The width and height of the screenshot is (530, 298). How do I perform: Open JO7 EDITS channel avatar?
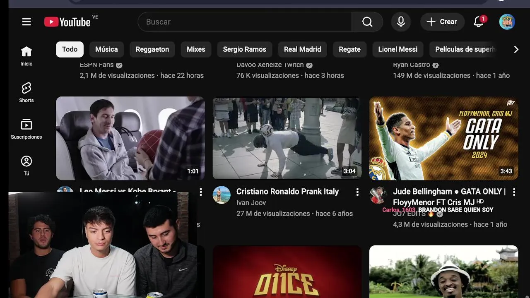tap(378, 195)
